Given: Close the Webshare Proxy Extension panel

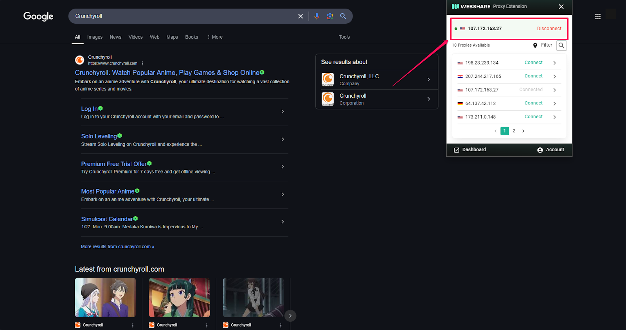Looking at the screenshot, I should coord(561,7).
